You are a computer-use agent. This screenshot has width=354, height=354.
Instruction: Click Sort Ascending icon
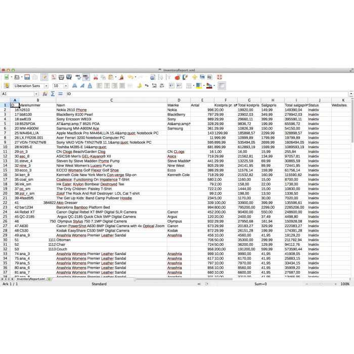(x=160, y=77)
